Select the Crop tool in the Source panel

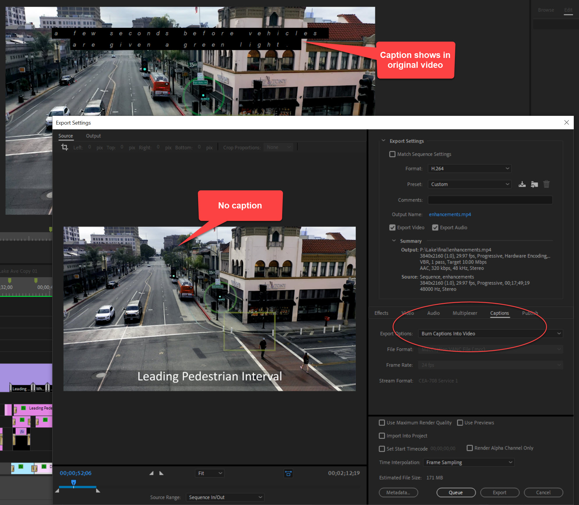pos(64,147)
